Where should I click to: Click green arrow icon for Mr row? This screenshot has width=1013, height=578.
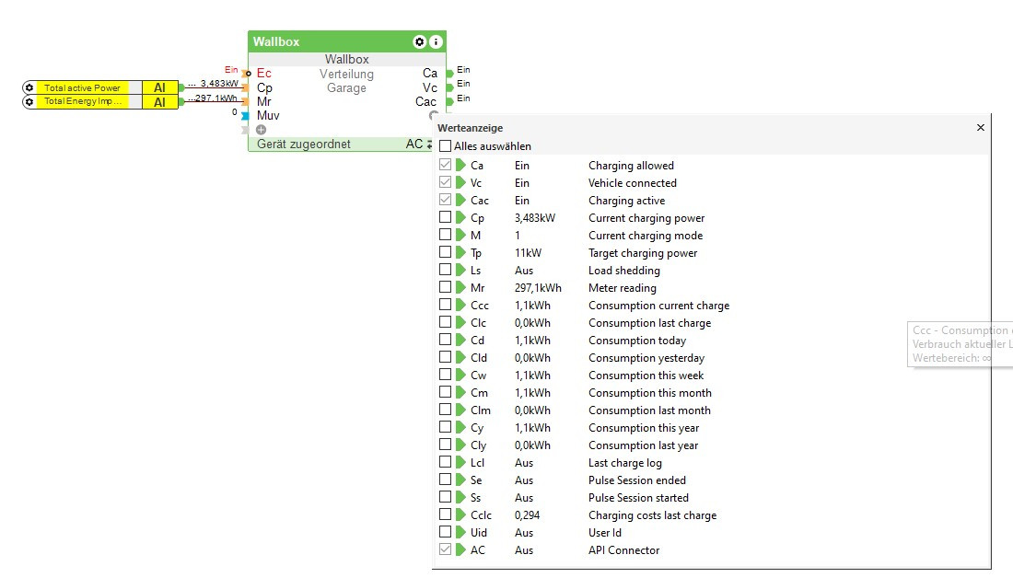pyautogui.click(x=460, y=287)
